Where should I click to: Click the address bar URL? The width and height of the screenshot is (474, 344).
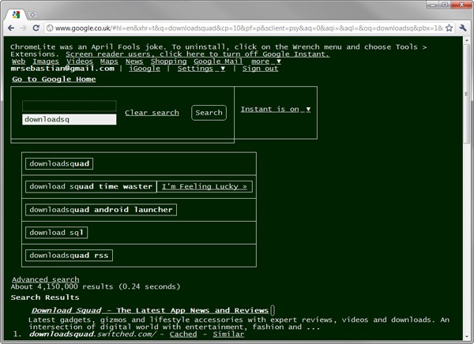tap(249, 28)
